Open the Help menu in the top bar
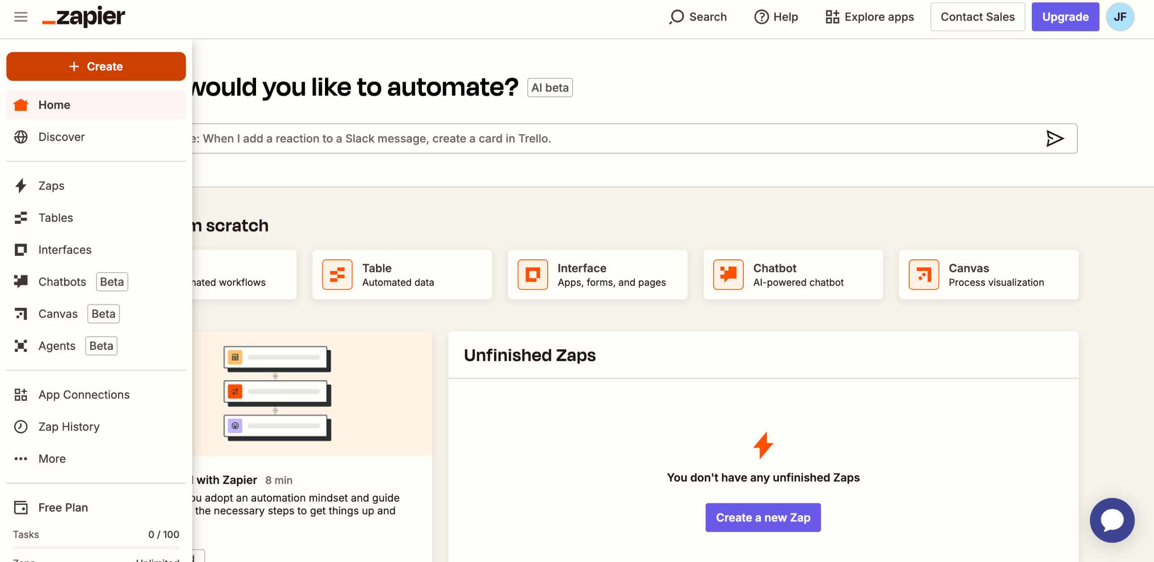This screenshot has height=562, width=1154. pos(776,17)
